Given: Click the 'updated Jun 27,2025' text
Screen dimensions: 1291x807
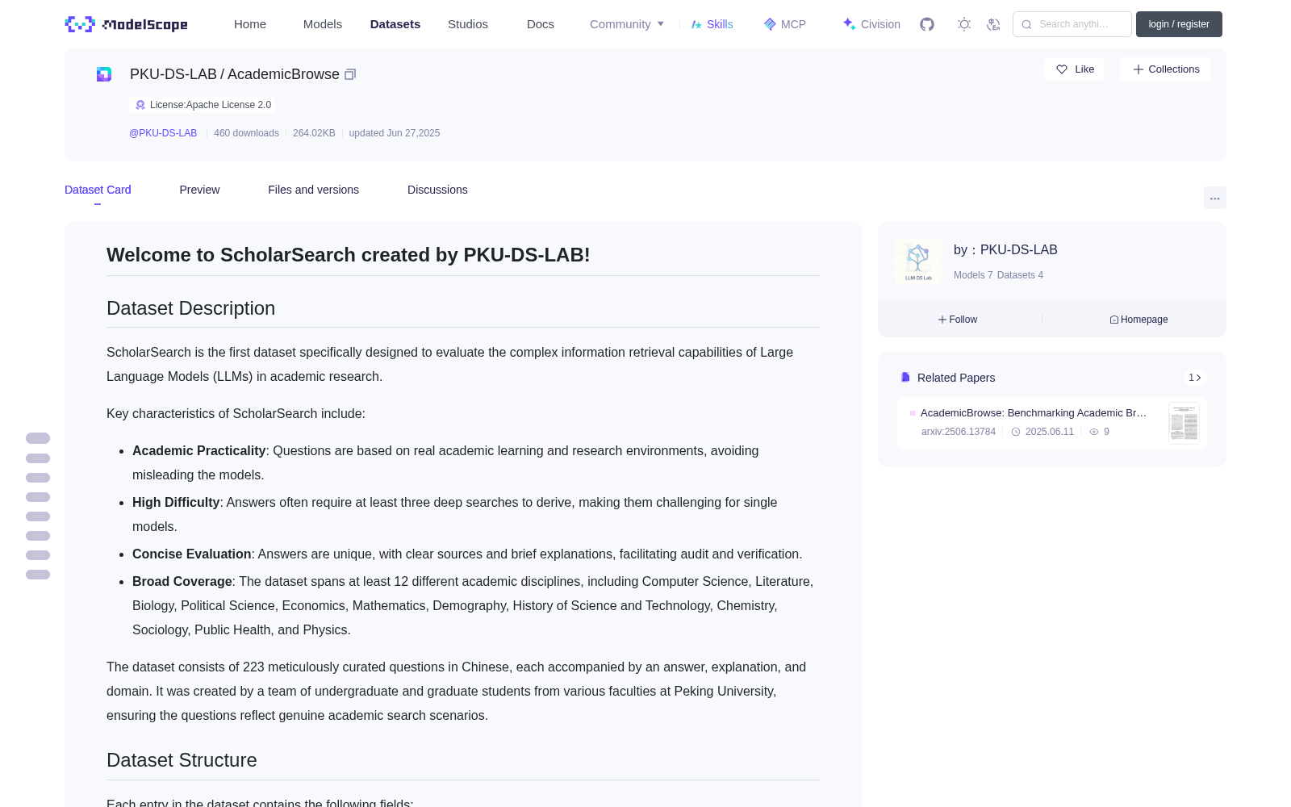Looking at the screenshot, I should (395, 133).
